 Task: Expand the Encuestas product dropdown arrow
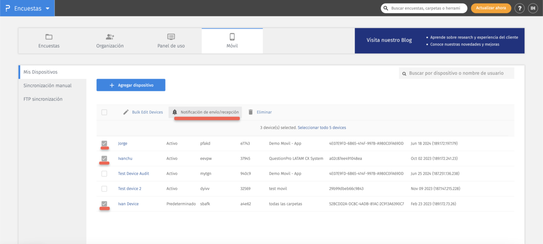[x=48, y=8]
